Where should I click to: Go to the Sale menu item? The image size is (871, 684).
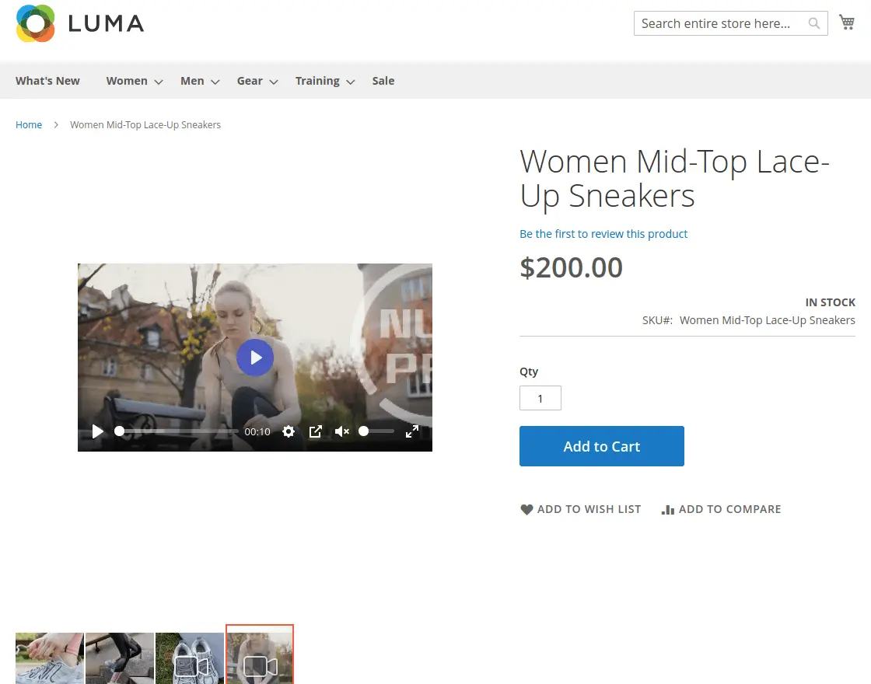[383, 81]
